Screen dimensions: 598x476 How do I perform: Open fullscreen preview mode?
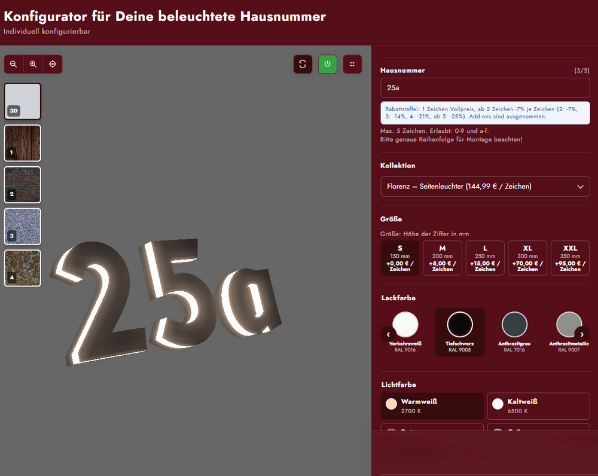352,64
